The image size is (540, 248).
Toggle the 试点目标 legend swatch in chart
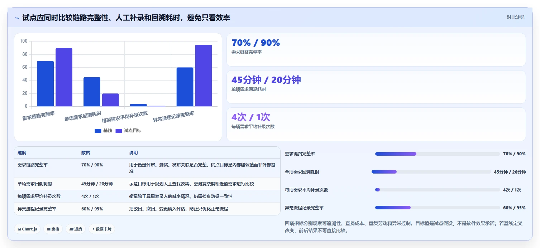[119, 131]
